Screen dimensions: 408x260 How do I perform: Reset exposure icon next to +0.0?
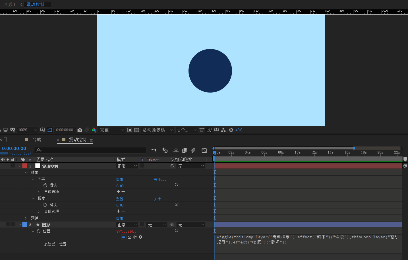coord(231,130)
